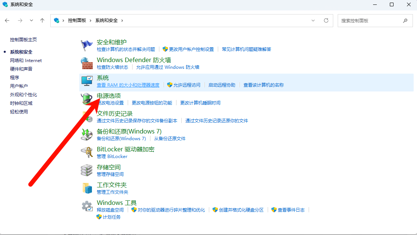Viewport: 417px width, 235px height.
Task: Click 释放磁盘空间 link
Action: click(110, 210)
